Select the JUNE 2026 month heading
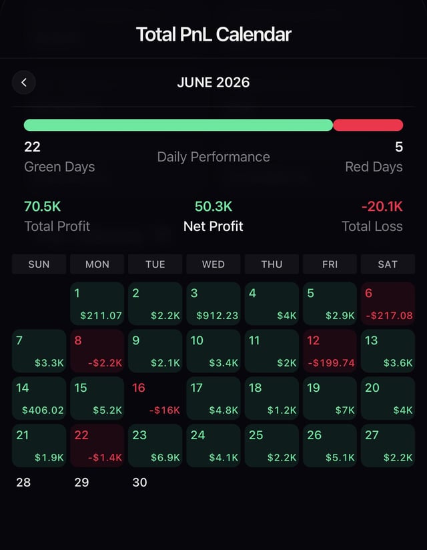 pyautogui.click(x=213, y=82)
